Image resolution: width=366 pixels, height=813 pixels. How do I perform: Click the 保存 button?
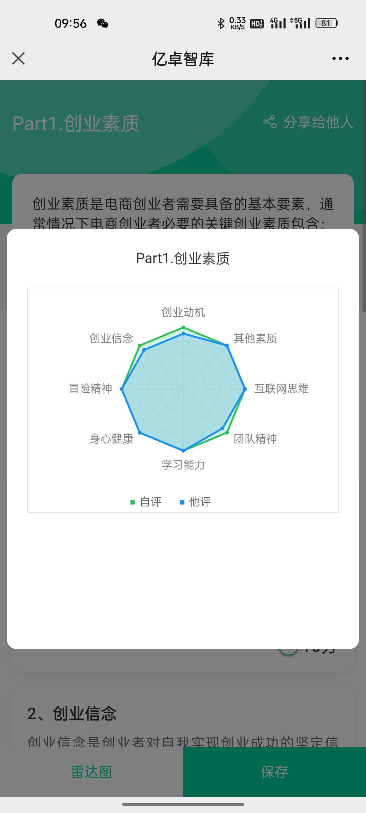click(274, 772)
